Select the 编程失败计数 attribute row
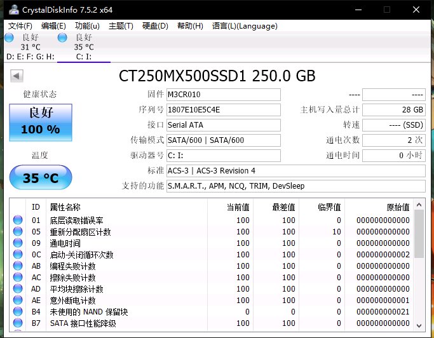The height and width of the screenshot is (338, 434). [x=212, y=266]
